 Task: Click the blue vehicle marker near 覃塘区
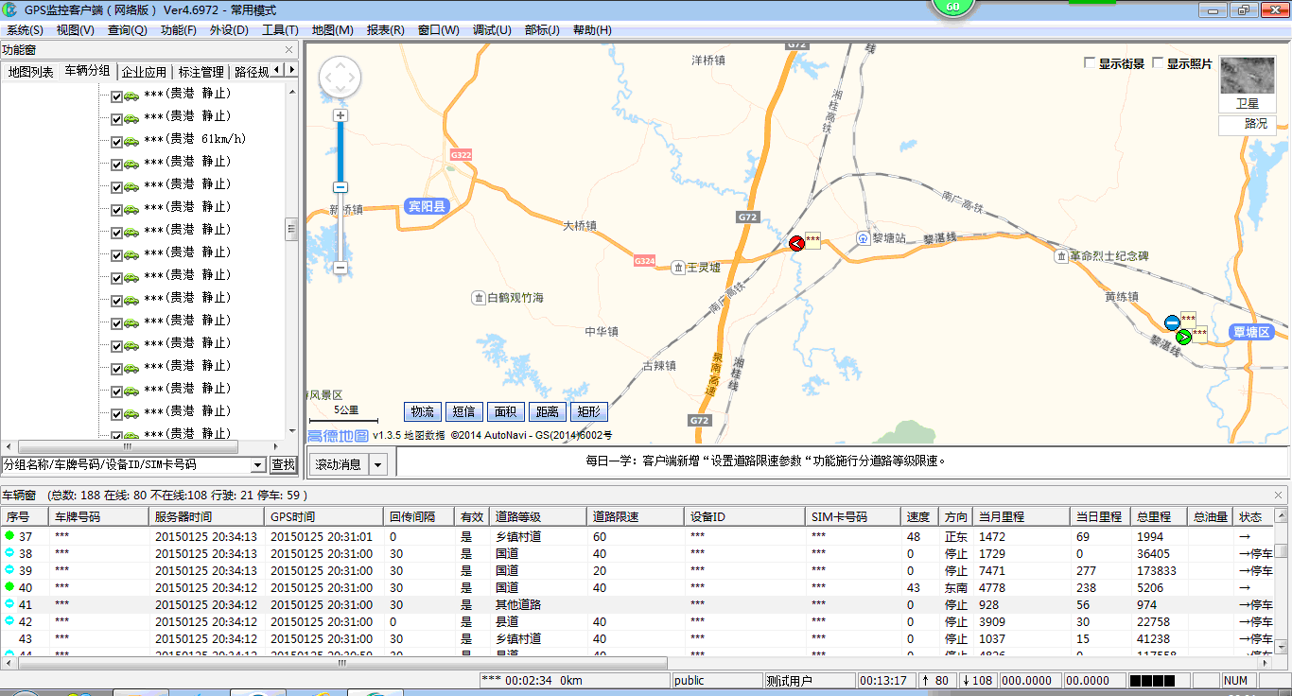click(1172, 322)
